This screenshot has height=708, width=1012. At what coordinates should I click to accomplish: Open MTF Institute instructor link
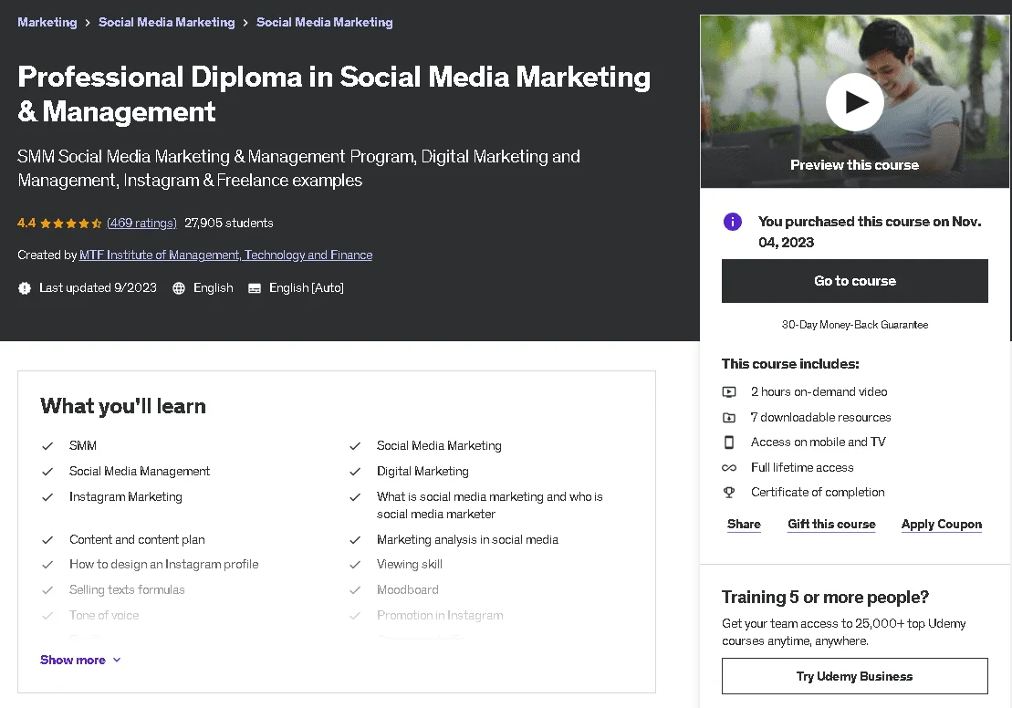pyautogui.click(x=226, y=255)
